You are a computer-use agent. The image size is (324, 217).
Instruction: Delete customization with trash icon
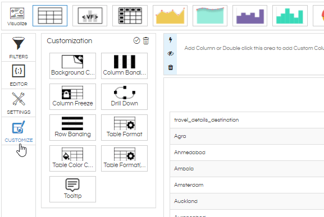(x=146, y=40)
